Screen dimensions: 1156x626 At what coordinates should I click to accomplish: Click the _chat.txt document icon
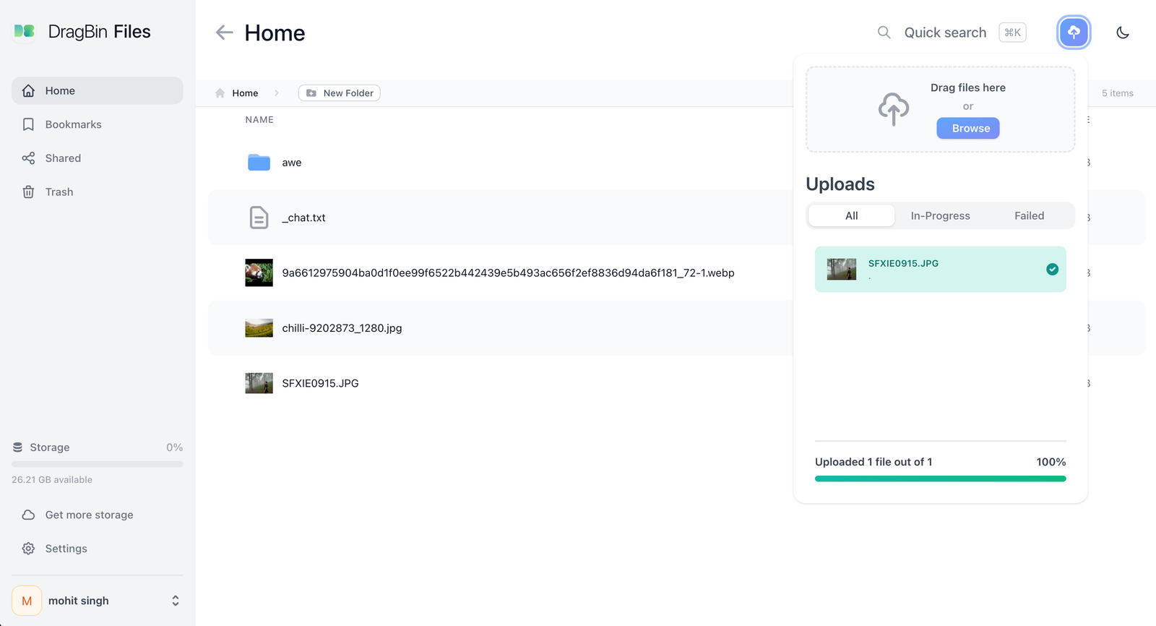pos(259,218)
